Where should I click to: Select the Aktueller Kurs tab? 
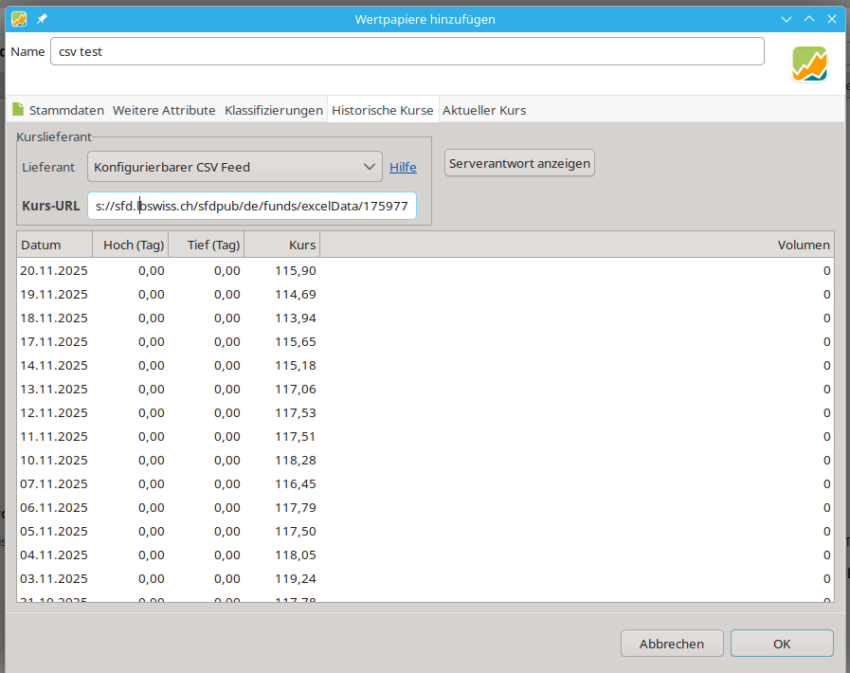[x=484, y=110]
